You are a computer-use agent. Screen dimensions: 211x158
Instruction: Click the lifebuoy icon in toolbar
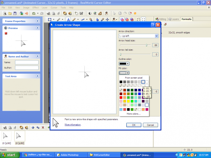pos(130,13)
